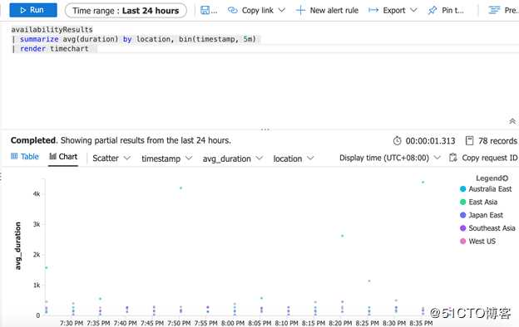Click the 78 records document icon
This screenshot has height=327, width=519.
[469, 141]
